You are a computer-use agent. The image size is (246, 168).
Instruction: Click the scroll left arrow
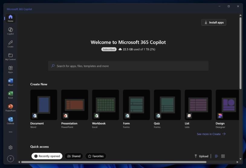[x=19, y=162]
